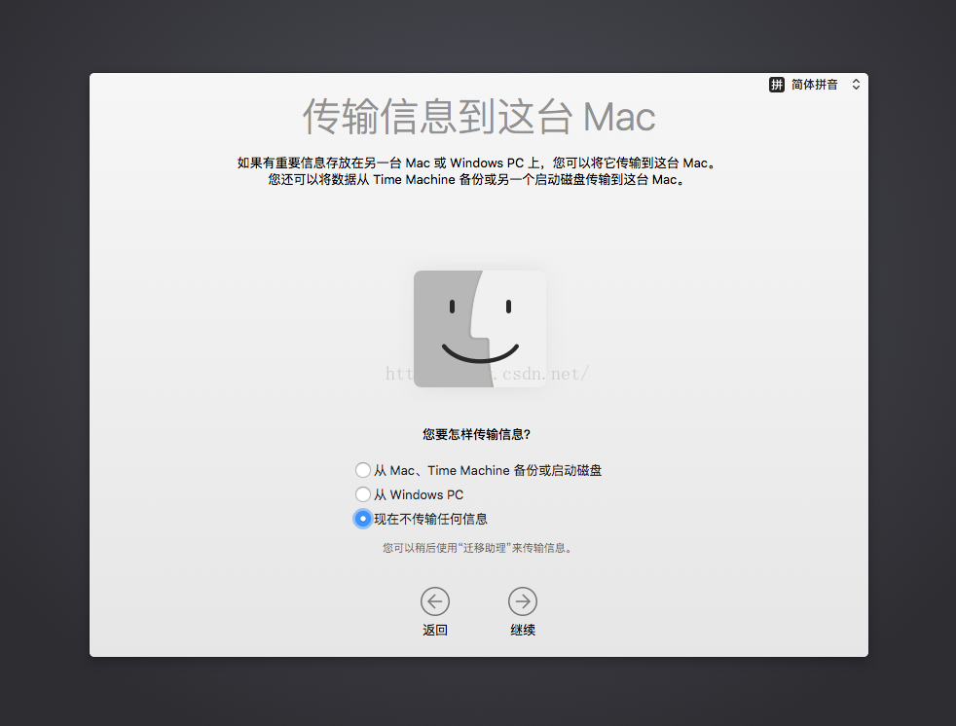
Task: Click the Finder face logo
Action: click(x=480, y=329)
